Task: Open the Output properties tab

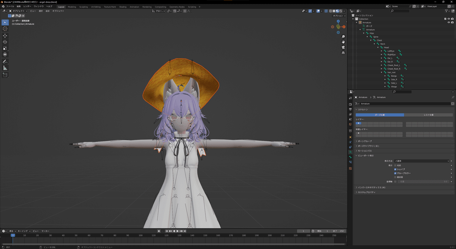Action: [350, 109]
